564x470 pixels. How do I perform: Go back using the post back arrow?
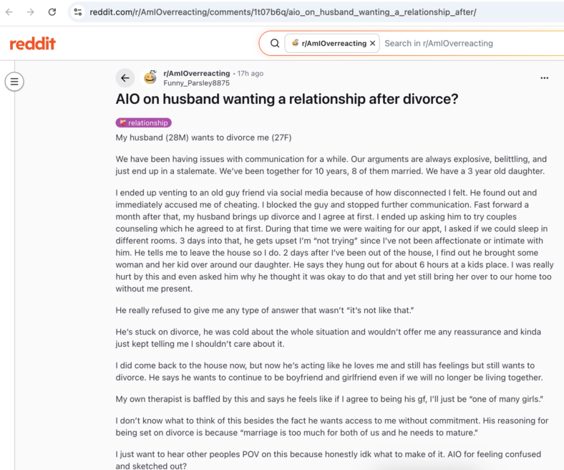pos(125,78)
